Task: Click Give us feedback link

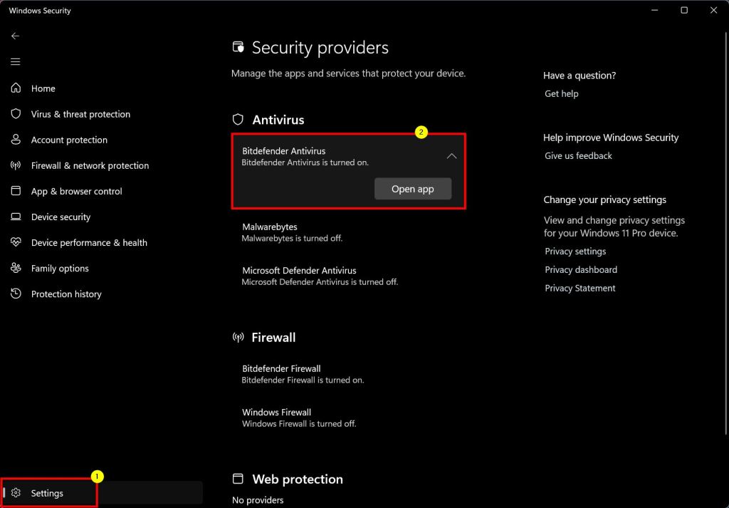Action: point(578,156)
